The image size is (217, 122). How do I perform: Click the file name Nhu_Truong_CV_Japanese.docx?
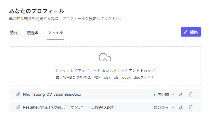click(x=52, y=94)
